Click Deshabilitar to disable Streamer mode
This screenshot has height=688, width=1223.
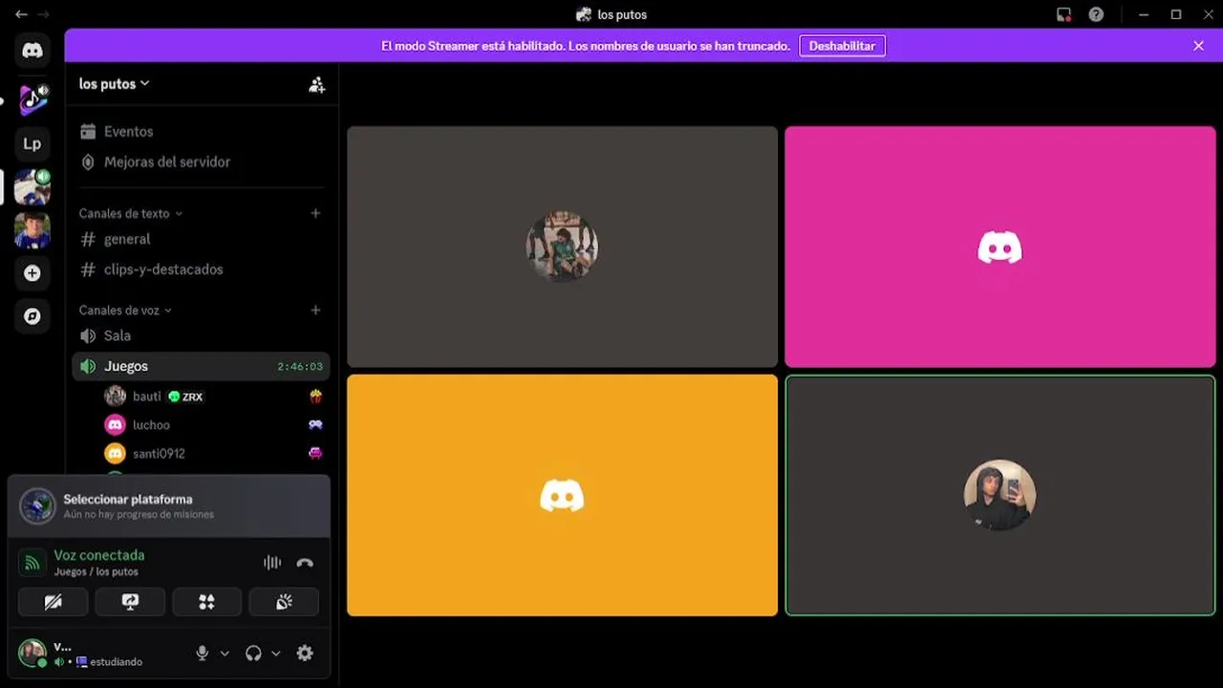coord(842,46)
